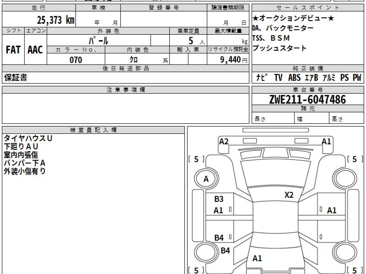Select the DA、バックモニター line
The height and width of the screenshot is (274, 366).
point(283,28)
